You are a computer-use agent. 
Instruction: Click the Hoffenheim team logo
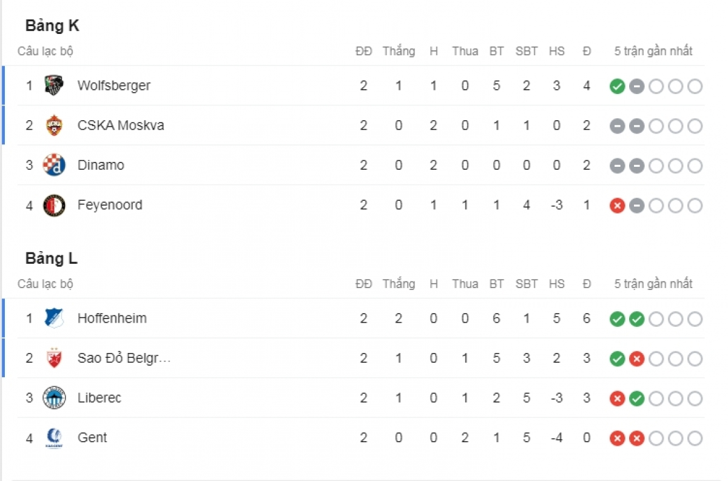54,318
